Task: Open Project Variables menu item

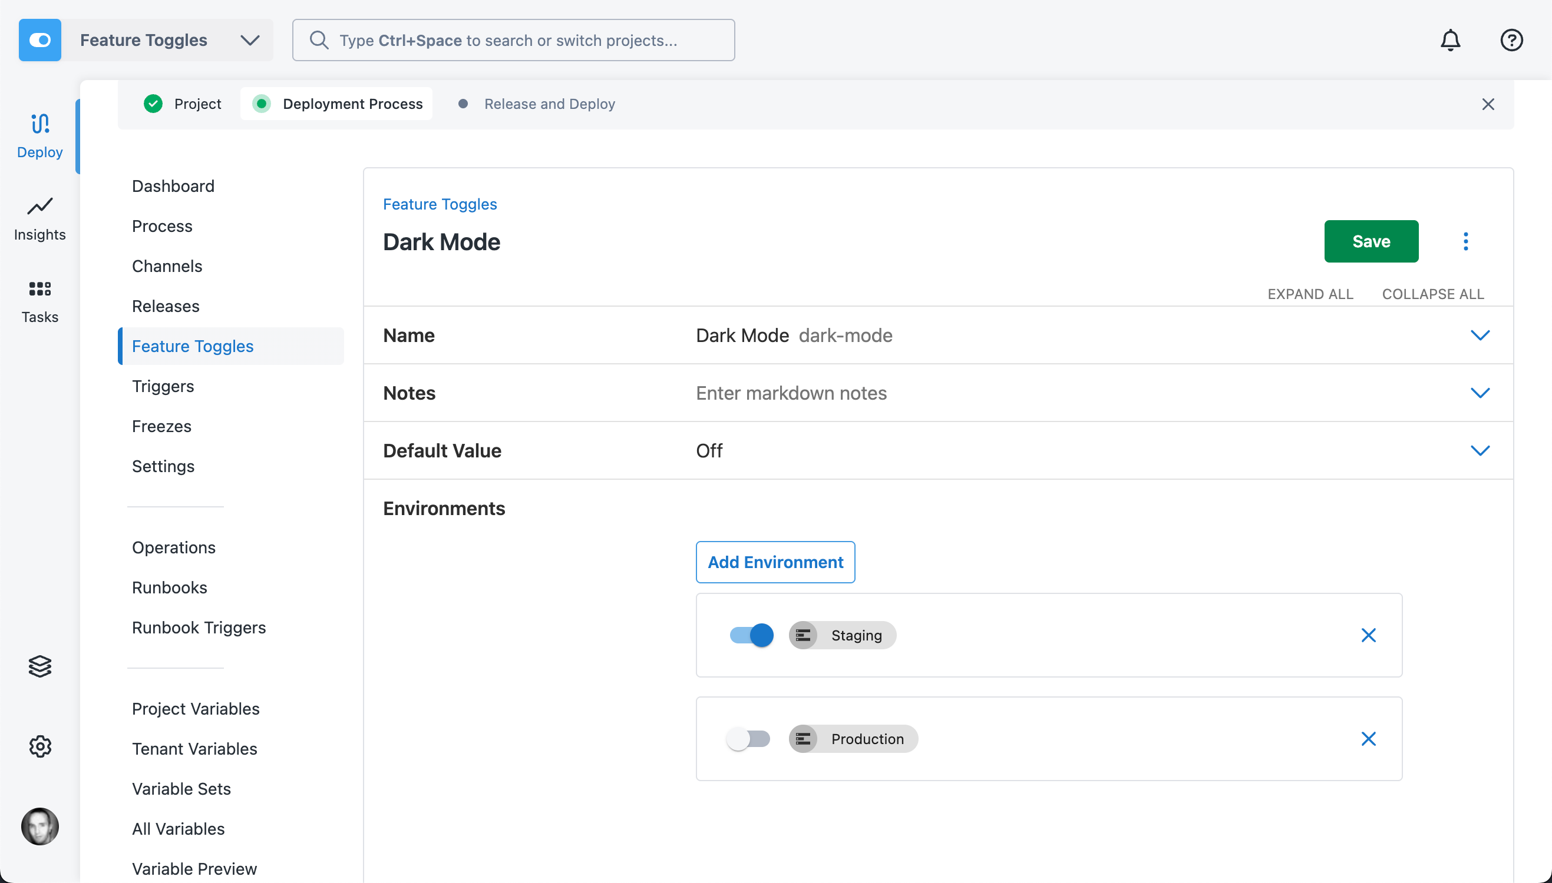Action: (196, 709)
